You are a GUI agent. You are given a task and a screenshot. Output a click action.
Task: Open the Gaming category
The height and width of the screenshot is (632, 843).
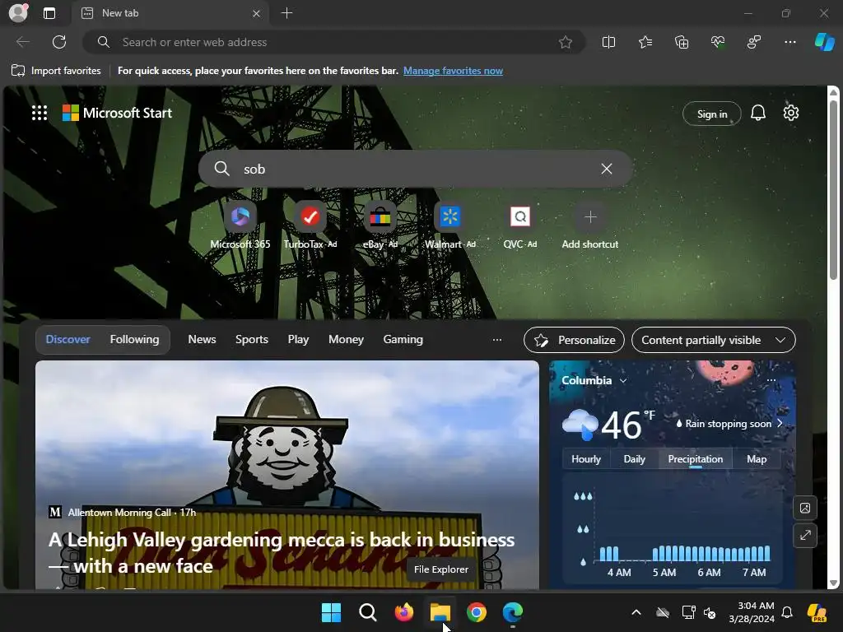(x=403, y=339)
